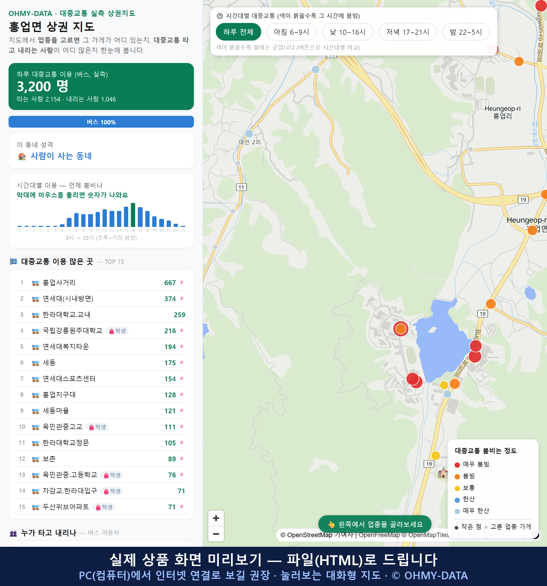Click the pin icon for 두산위브아파트
This screenshot has width=547, height=586.
[x=182, y=507]
